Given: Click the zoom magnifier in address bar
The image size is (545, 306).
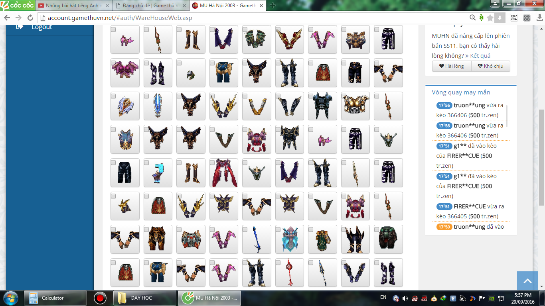Looking at the screenshot, I should 473,18.
